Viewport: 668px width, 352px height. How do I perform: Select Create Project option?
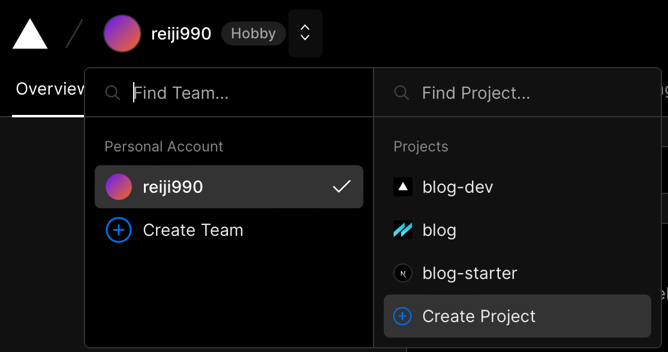click(x=517, y=316)
